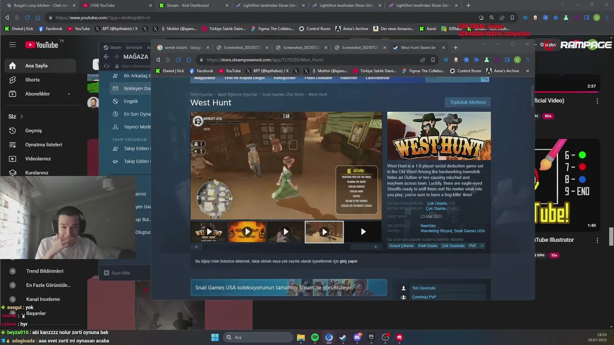Screen dimensions: 614x345
Task: Open front browser main menu
Action: click(x=528, y=60)
